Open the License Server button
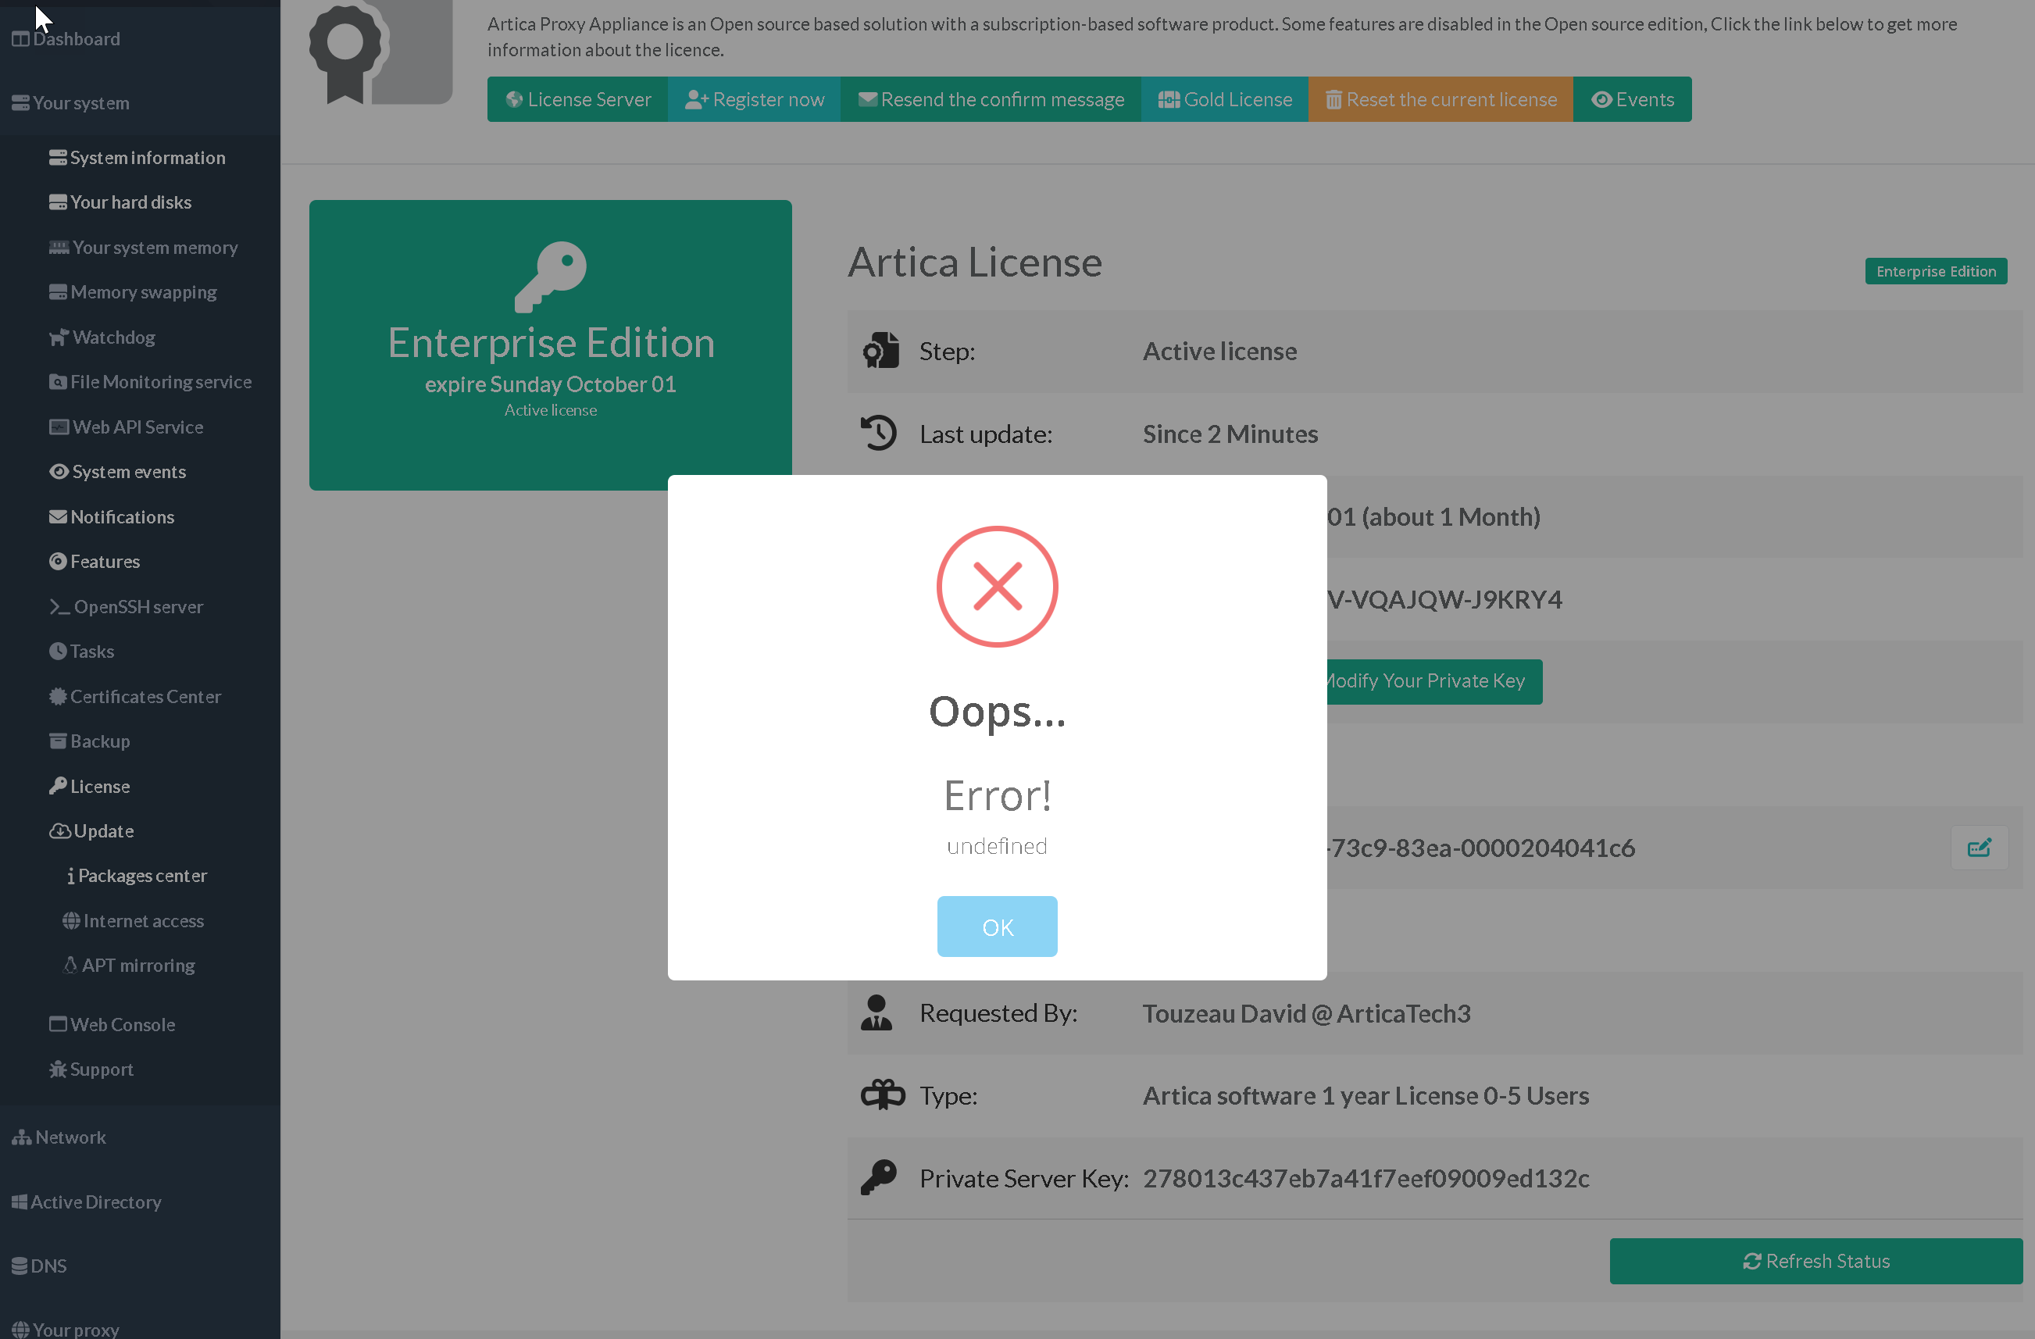This screenshot has height=1339, width=2035. tap(578, 99)
